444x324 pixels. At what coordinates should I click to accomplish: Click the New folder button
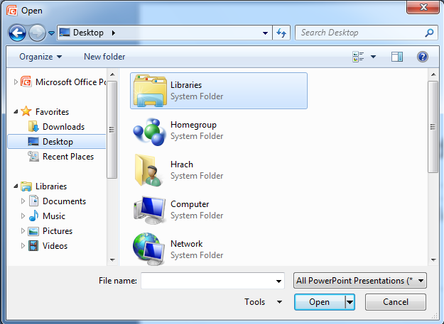[104, 57]
